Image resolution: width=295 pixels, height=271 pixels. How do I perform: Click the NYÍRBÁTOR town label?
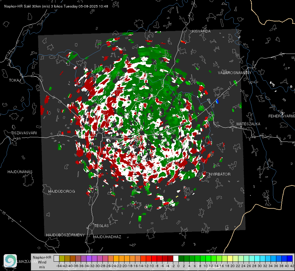[220, 174]
